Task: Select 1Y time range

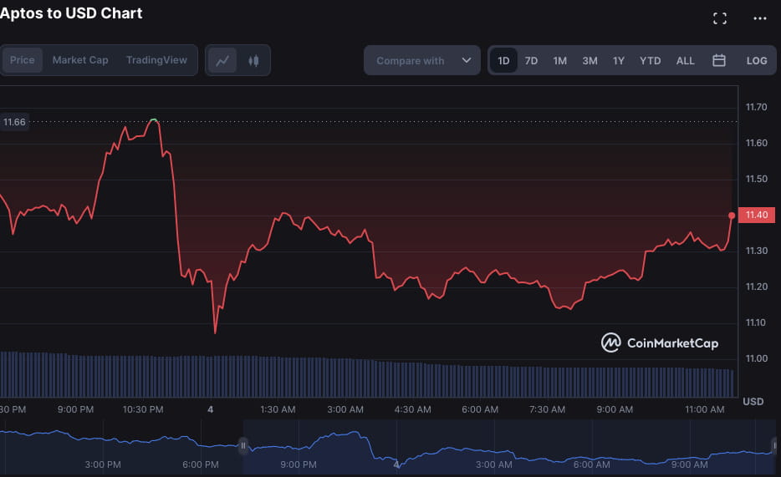Action: click(619, 61)
